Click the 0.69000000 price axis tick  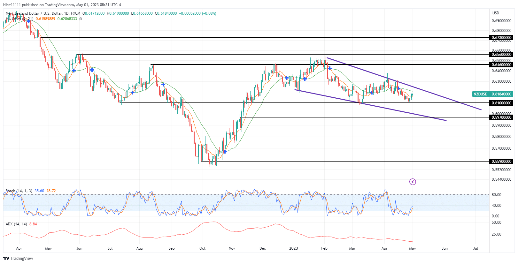click(x=501, y=21)
